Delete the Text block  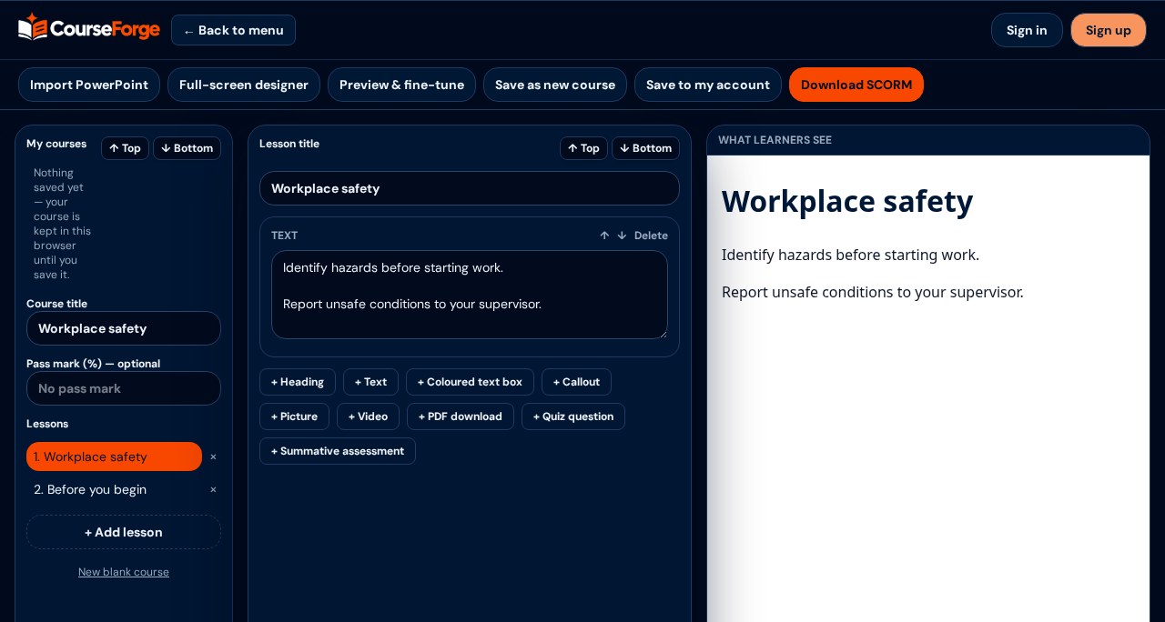[651, 236]
